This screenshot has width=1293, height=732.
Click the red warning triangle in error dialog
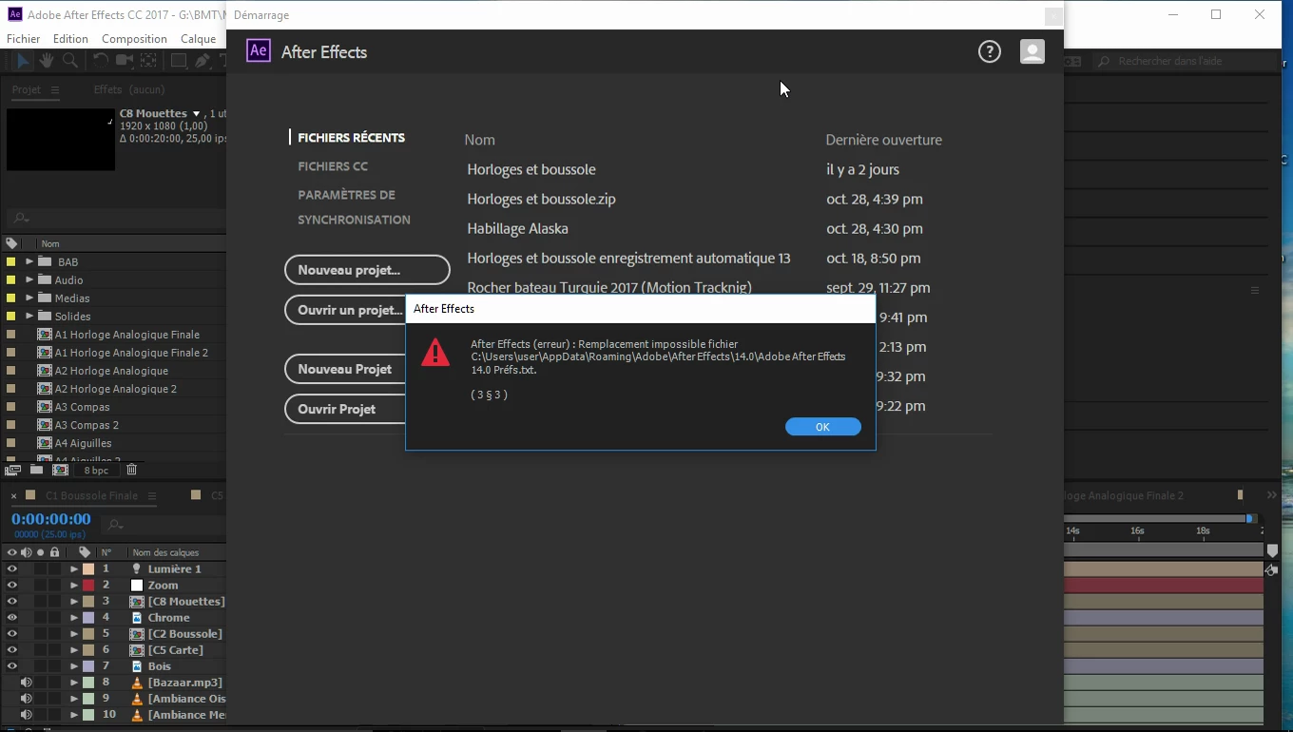435,353
